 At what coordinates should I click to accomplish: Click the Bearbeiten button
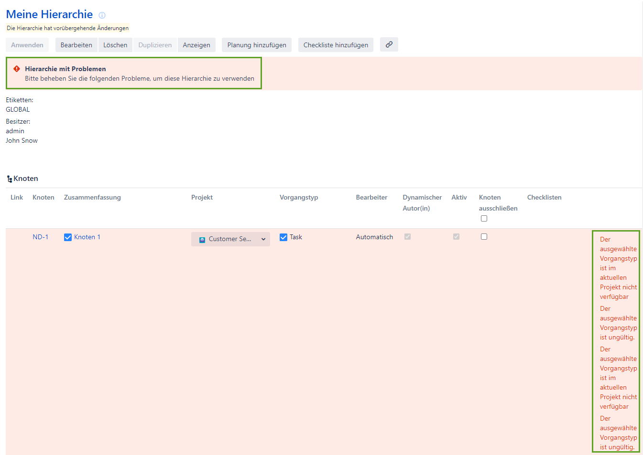(76, 45)
